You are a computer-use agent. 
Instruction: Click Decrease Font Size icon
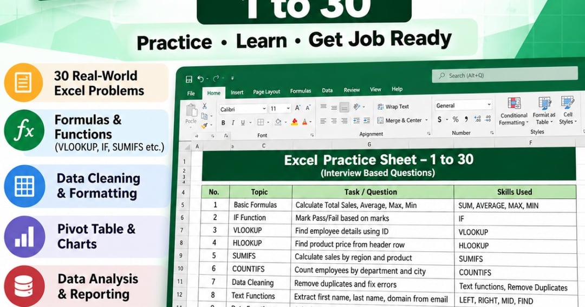pyautogui.click(x=308, y=108)
